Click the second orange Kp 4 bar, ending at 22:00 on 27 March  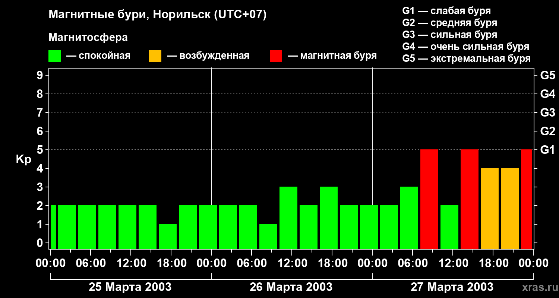pyautogui.click(x=510, y=209)
